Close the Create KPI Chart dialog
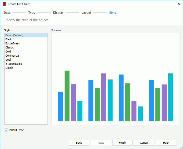 pyautogui.click(x=179, y=4)
